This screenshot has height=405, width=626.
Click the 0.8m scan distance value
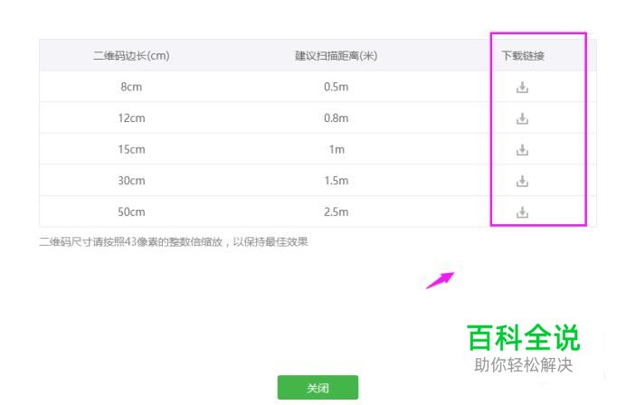pyautogui.click(x=337, y=118)
